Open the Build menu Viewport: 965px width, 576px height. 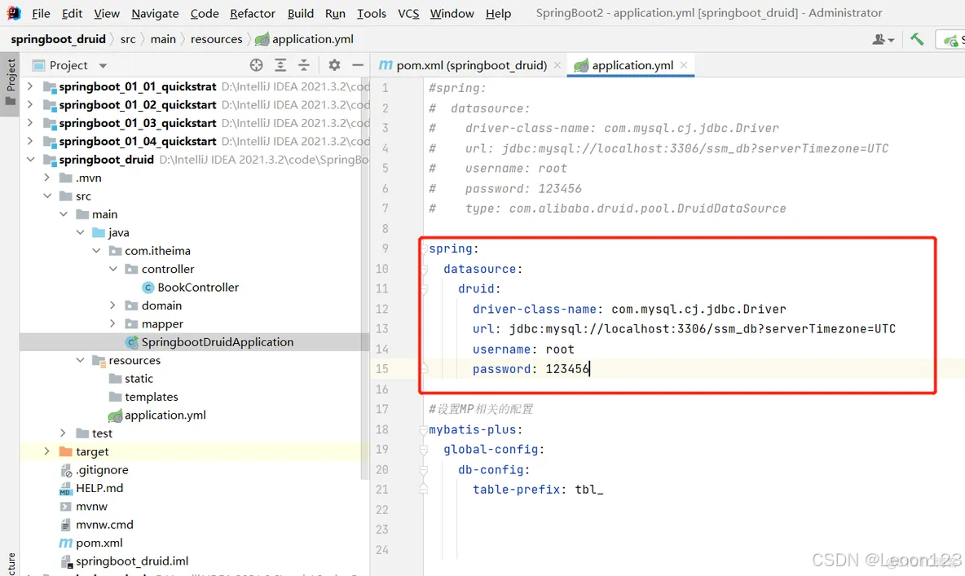[300, 14]
